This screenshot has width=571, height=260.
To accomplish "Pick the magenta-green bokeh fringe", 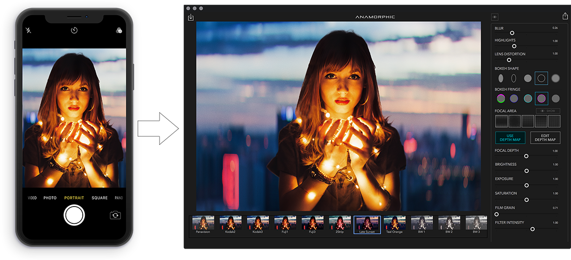I will point(501,99).
